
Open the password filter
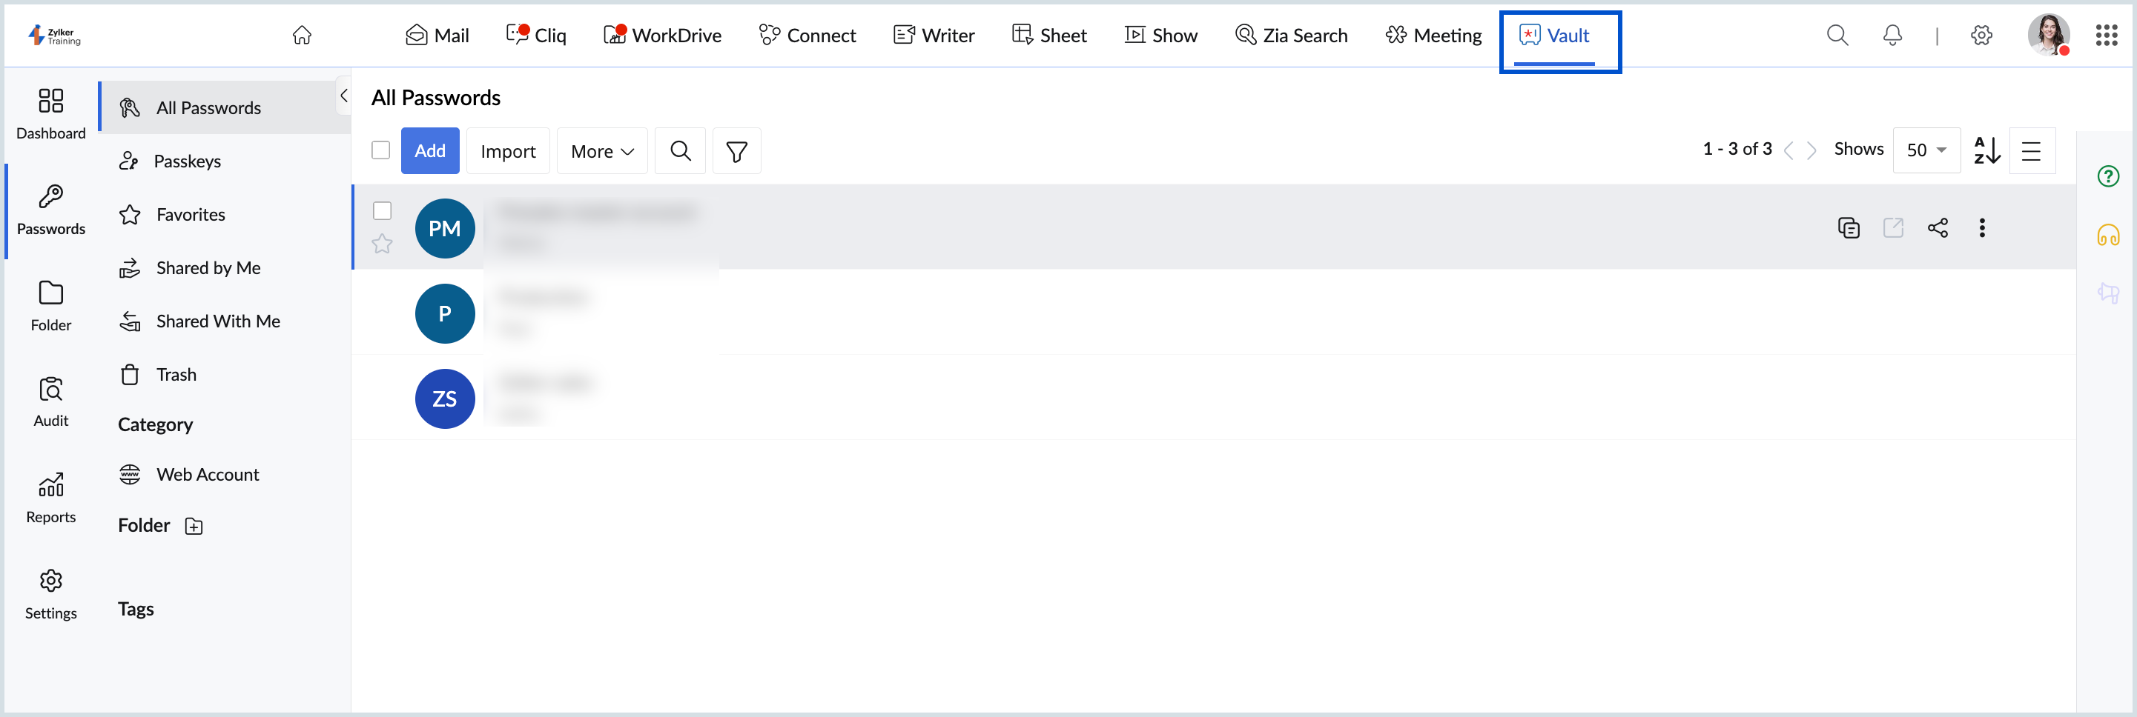(736, 151)
